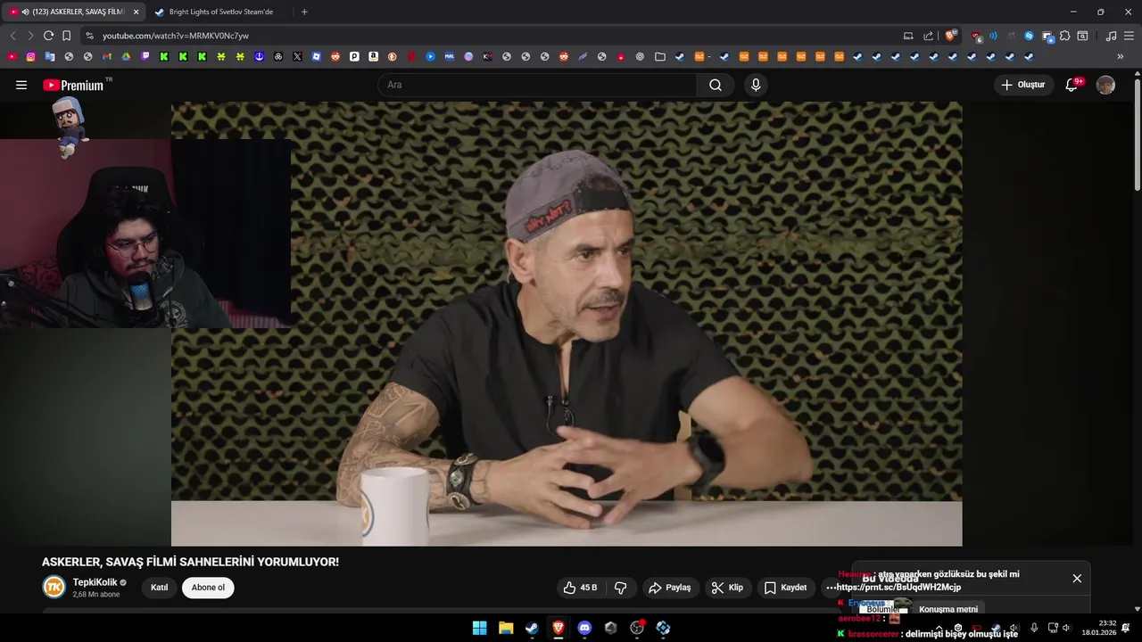1142x642 pixels.
Task: Activate voice search microphone
Action: click(x=756, y=85)
